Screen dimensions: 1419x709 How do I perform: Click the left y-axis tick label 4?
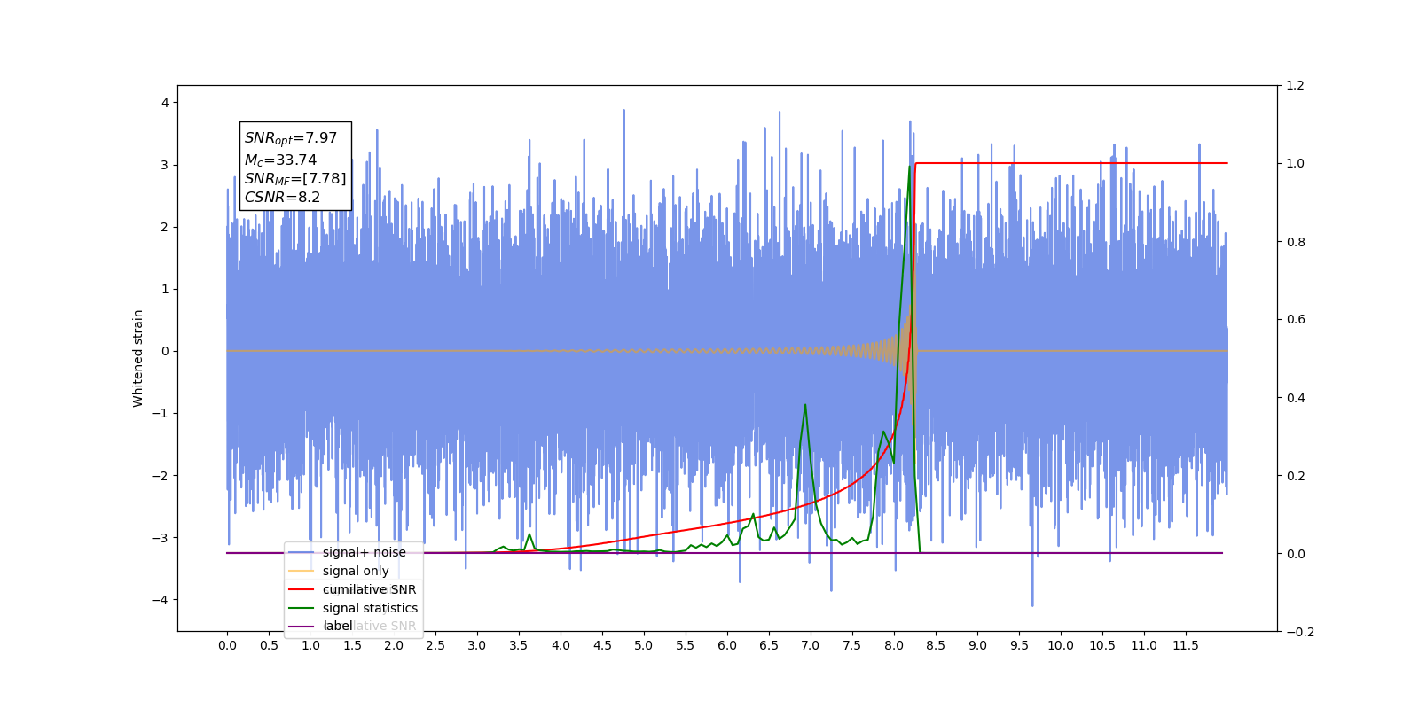pos(165,103)
